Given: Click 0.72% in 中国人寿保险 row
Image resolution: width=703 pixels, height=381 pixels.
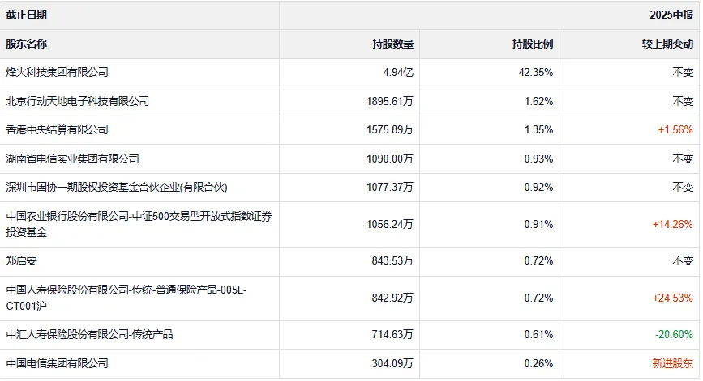Looking at the screenshot, I should pos(539,298).
